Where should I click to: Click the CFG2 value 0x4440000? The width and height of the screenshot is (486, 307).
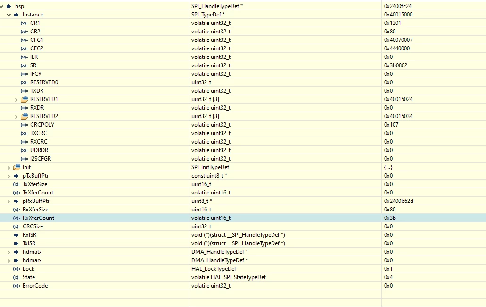click(397, 48)
